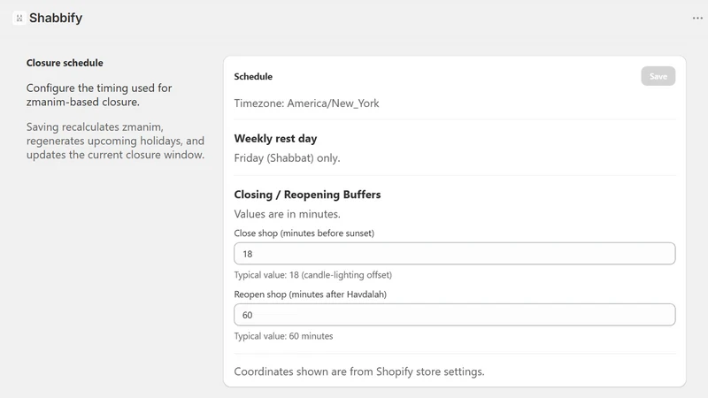
Task: Click 'Closing / Reopening Buffers' heading
Action: [x=307, y=195]
